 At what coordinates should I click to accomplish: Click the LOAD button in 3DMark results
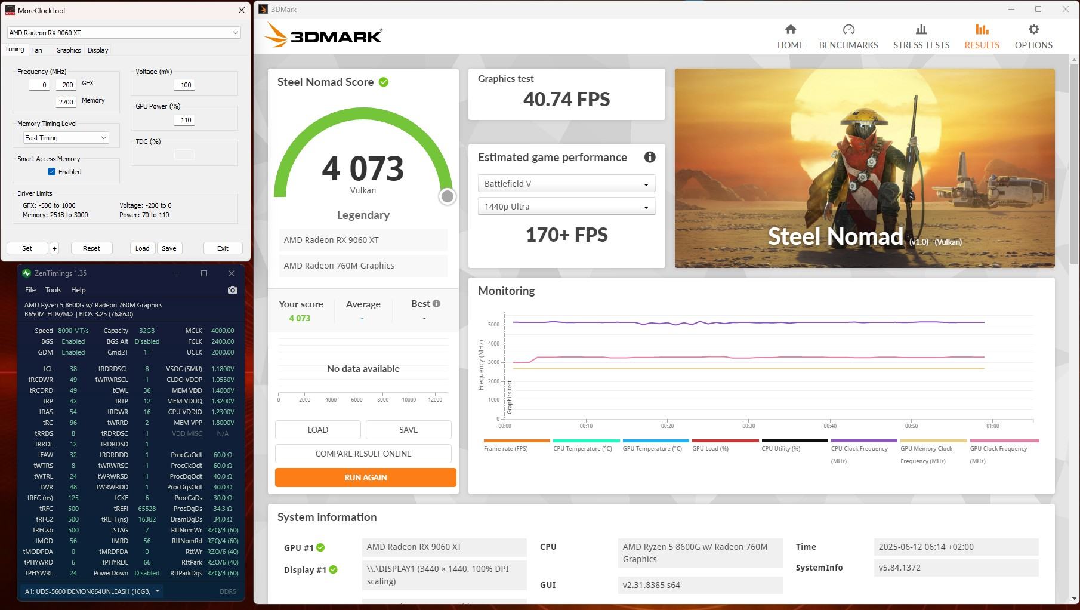tap(318, 430)
